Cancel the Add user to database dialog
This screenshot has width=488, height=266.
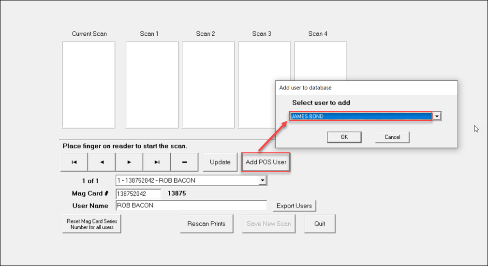click(392, 137)
